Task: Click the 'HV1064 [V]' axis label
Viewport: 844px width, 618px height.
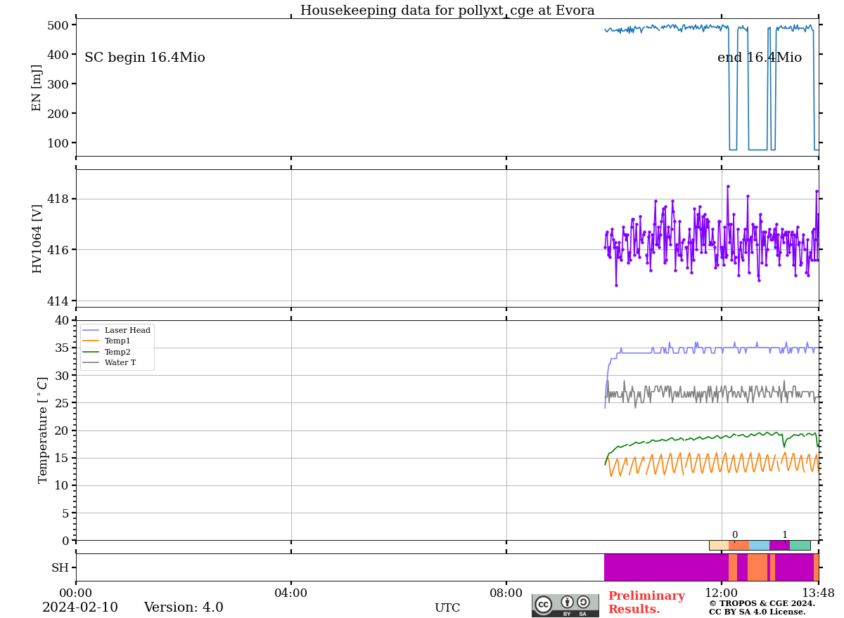Action: tap(37, 239)
